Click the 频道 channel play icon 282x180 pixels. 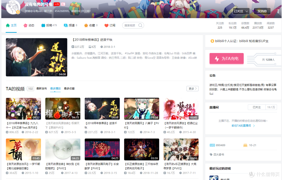[x=66, y=25]
